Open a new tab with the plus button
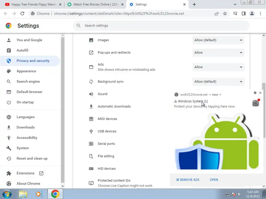 click(x=194, y=4)
